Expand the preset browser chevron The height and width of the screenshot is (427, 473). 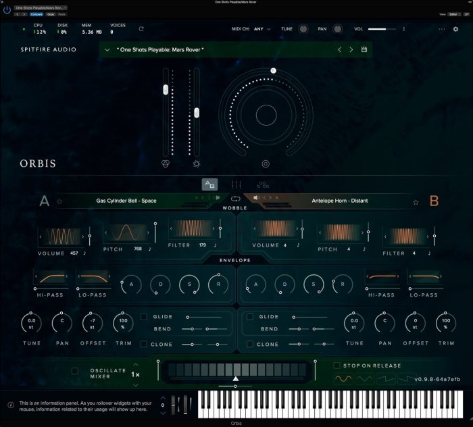tap(107, 50)
